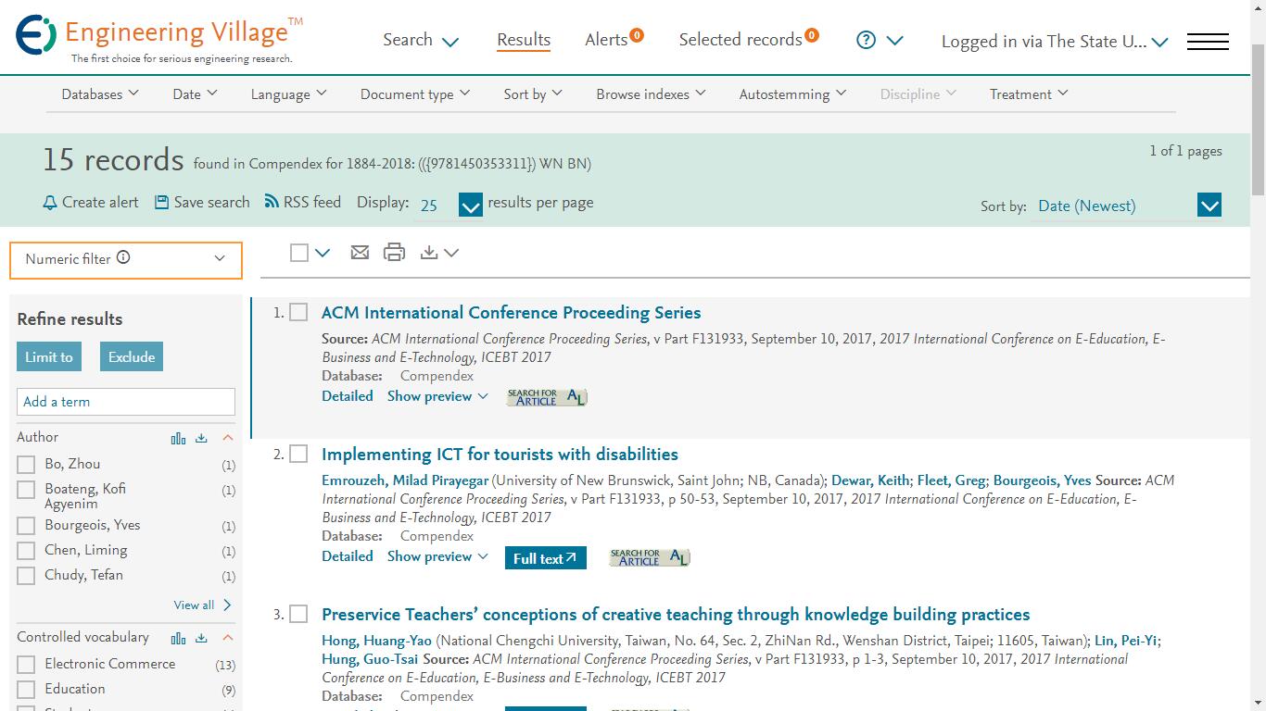Email selected records envelope icon
1266x711 pixels.
360,252
